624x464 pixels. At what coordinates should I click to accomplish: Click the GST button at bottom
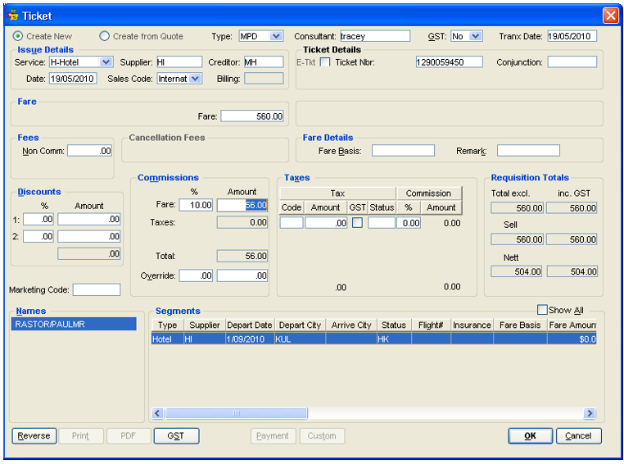(x=176, y=436)
